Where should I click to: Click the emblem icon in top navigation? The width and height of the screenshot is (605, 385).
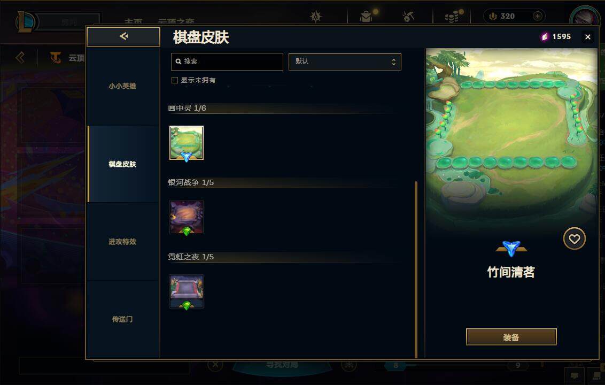pos(316,16)
